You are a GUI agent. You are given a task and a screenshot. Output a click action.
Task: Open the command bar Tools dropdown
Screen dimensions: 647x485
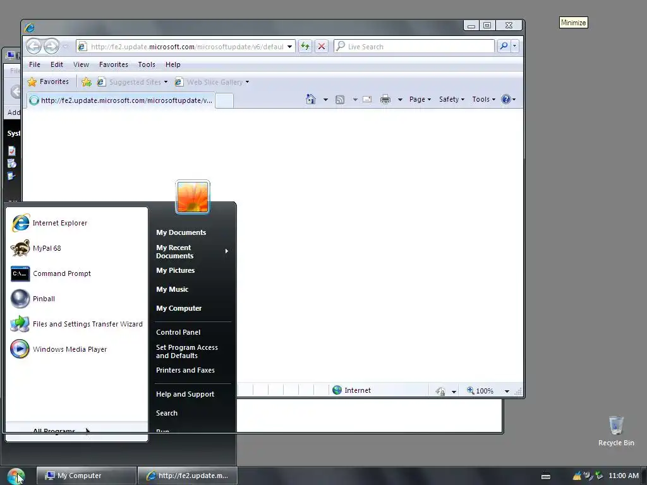pyautogui.click(x=483, y=99)
